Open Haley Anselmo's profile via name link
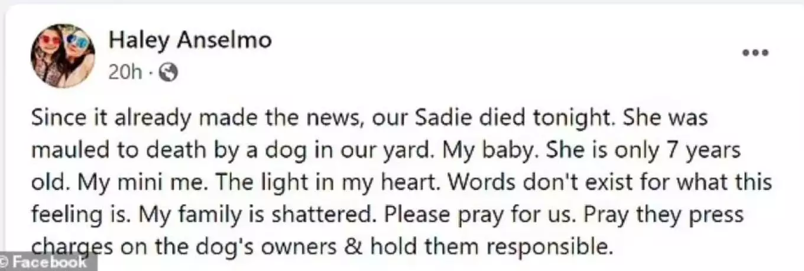Screen dimensions: 804x271 (190, 40)
